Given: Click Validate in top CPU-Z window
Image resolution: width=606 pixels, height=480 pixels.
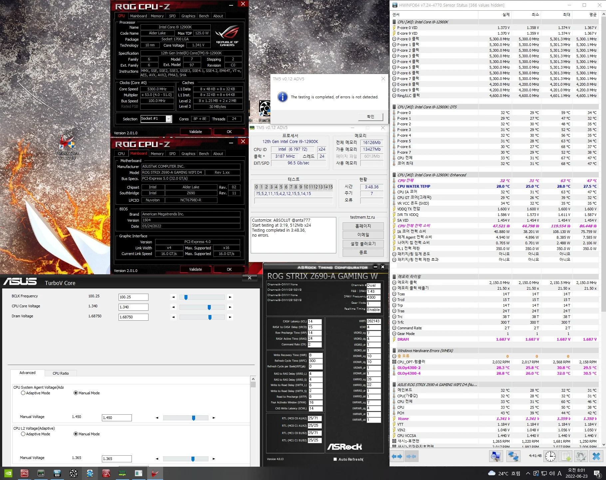Looking at the screenshot, I should click(195, 132).
